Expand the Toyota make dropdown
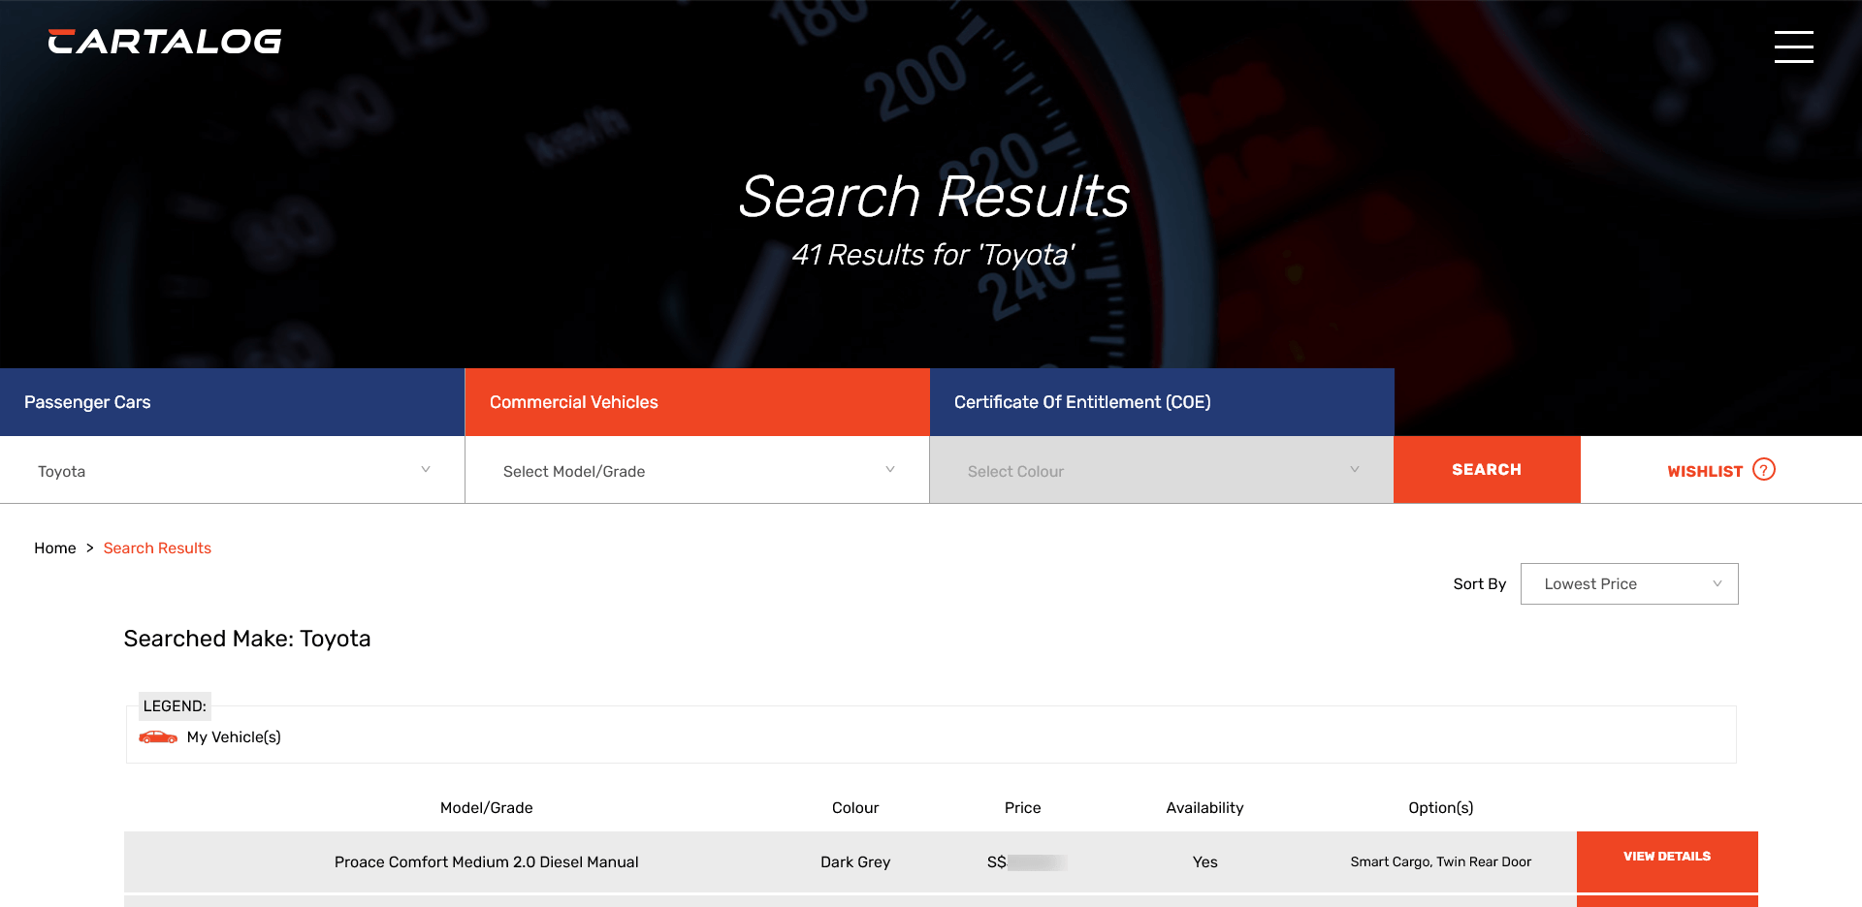This screenshot has width=1862, height=907. pyautogui.click(x=233, y=471)
